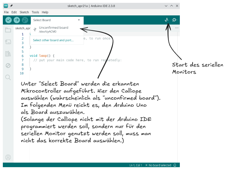Open the Serial Monitor magnifier icon
Viewport: 226px width, 170px height.
[x=174, y=20]
